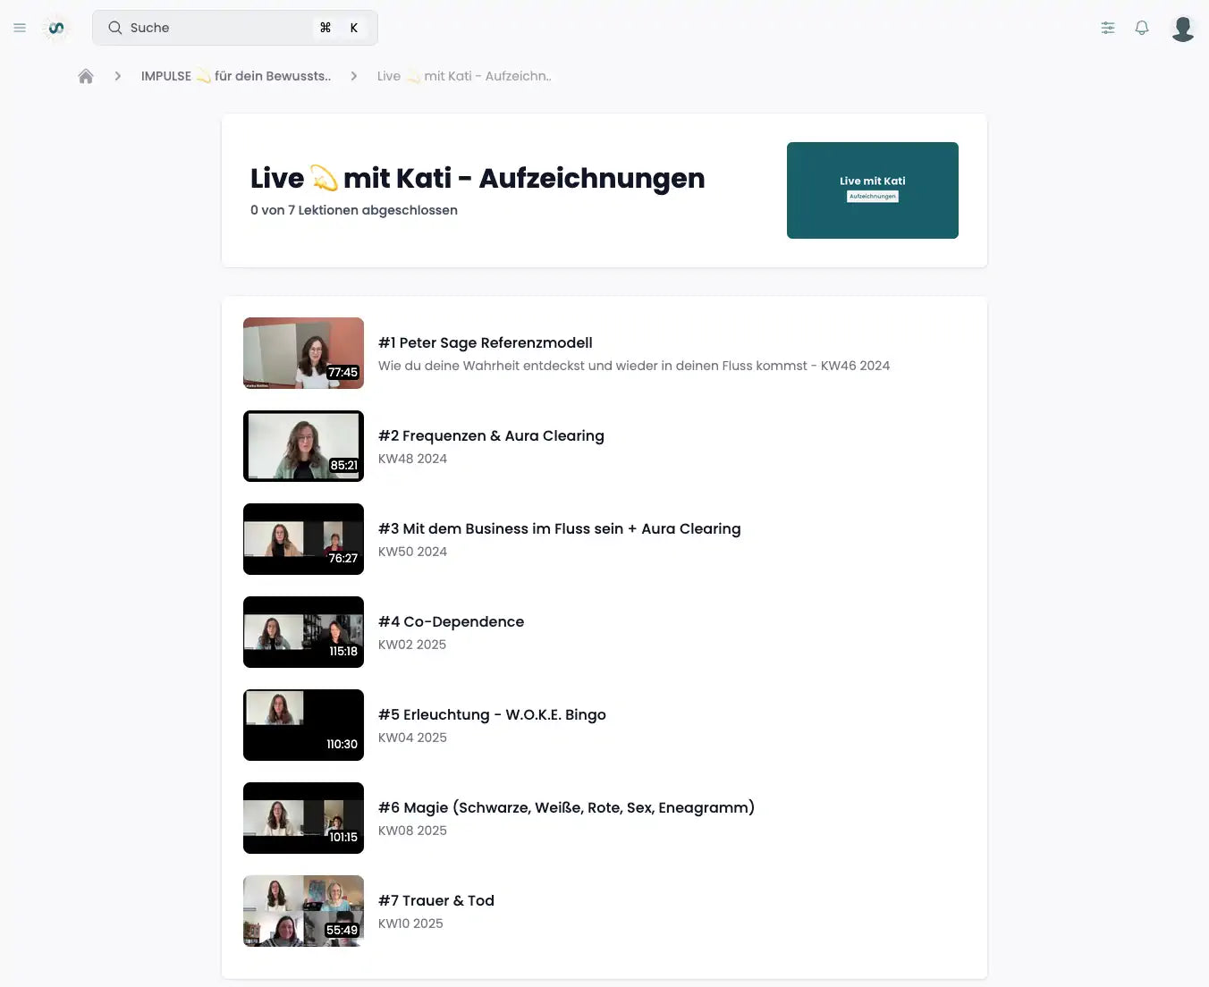The image size is (1209, 987).
Task: Select the #4 Co-Dependence lesson
Action: 451,621
